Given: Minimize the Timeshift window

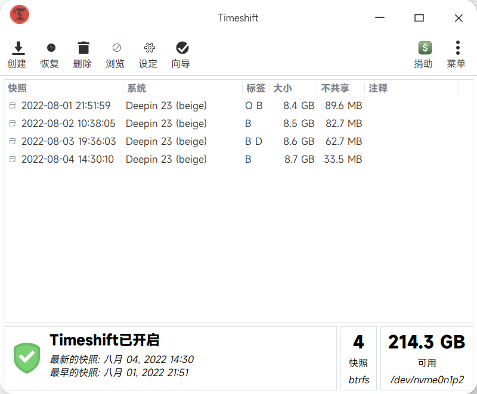Looking at the screenshot, I should 380,18.
